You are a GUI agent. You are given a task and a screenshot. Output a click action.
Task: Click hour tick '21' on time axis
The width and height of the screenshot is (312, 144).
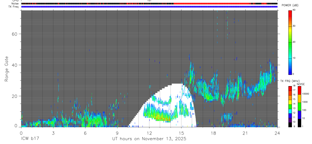coord(245,133)
